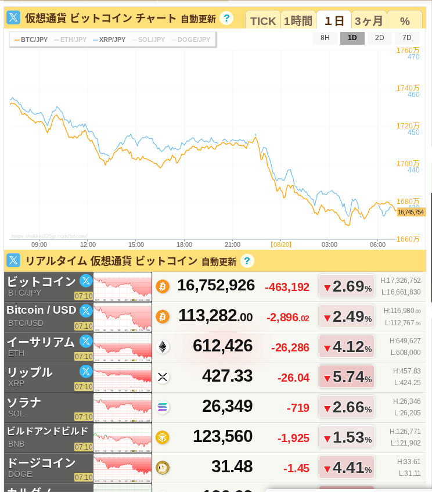Click the ドージコイン DOGE name link
Viewport: 432px width, 492px height.
41,463
